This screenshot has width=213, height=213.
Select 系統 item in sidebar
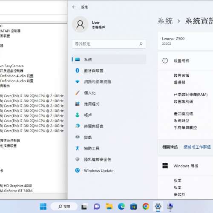tap(109, 60)
